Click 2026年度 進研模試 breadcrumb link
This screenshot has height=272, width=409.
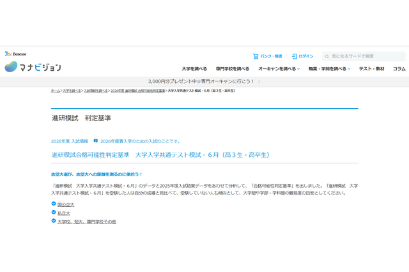[138, 91]
